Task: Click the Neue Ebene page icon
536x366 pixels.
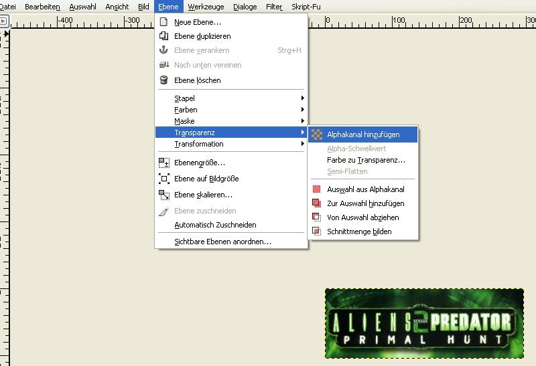Action: 163,22
